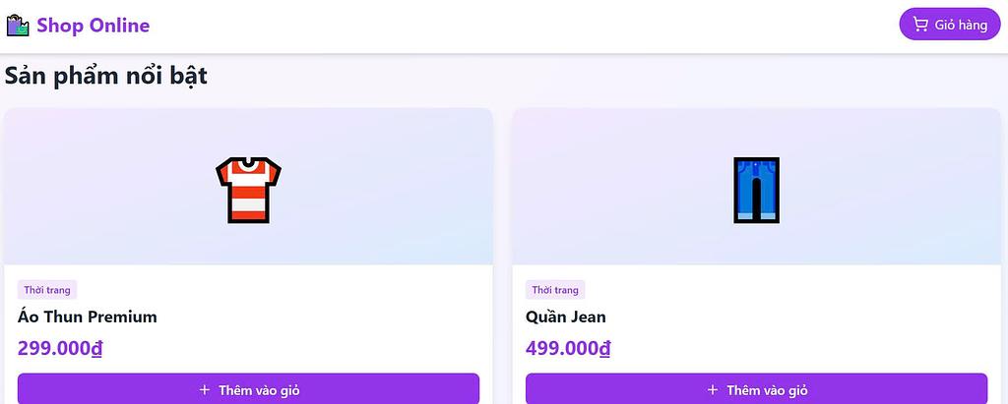Click the blue jeans product icon
The width and height of the screenshot is (1008, 404).
point(756,189)
